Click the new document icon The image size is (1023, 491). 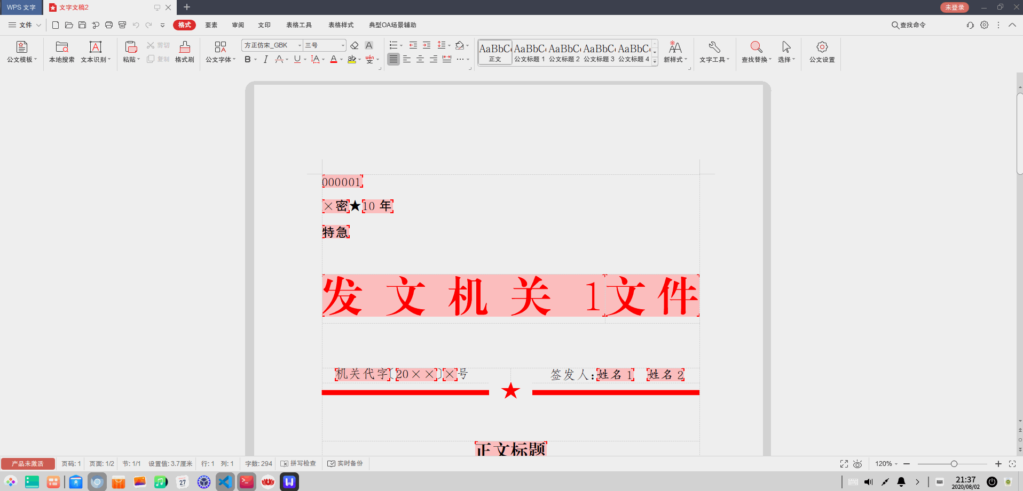[x=56, y=25]
